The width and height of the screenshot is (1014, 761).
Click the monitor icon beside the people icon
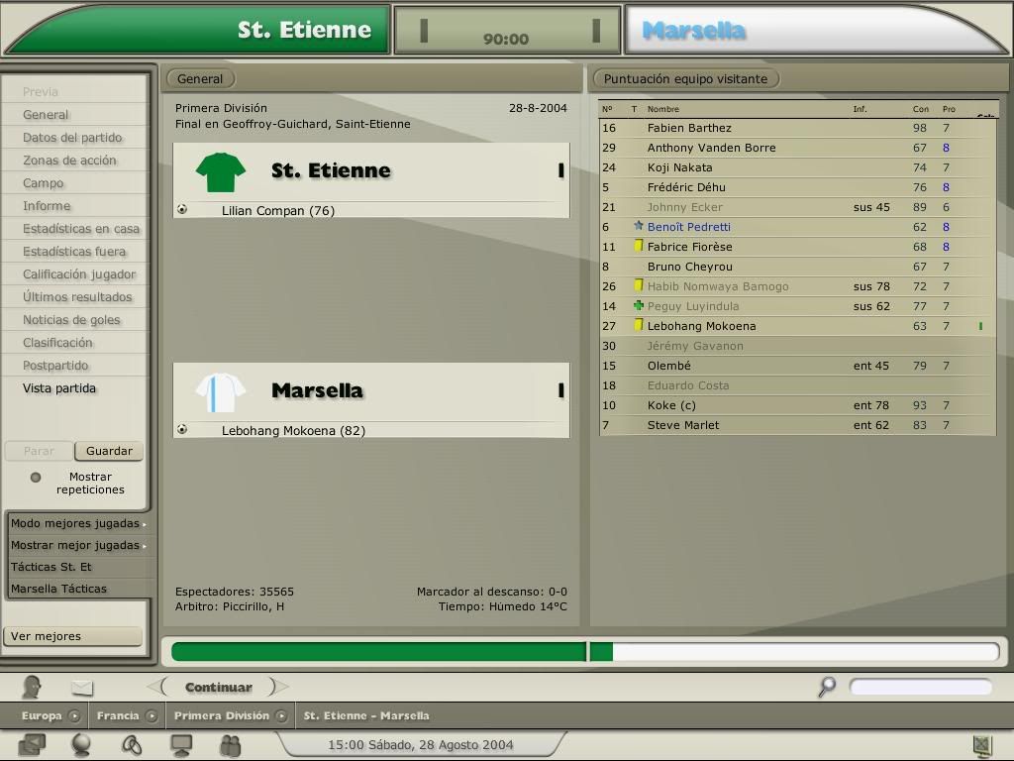tap(181, 745)
